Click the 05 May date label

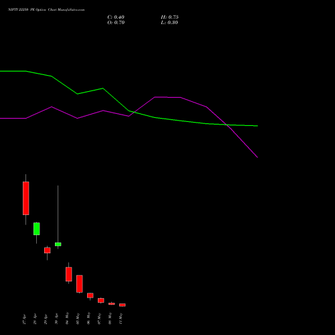coord(78,318)
